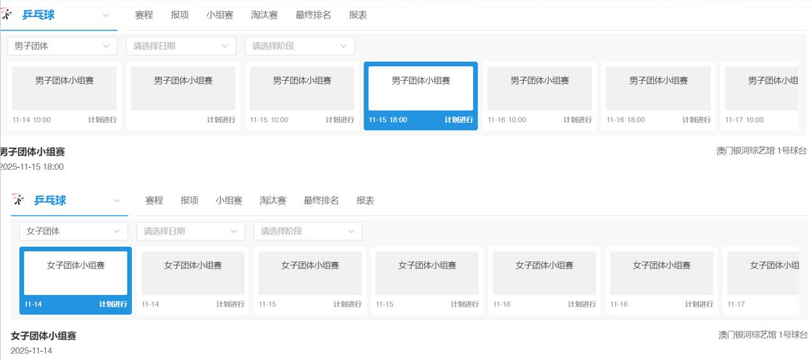Viewport: 812px width, 360px height.
Task: Select 最终排名 tab in the women's panel
Action: 321,200
